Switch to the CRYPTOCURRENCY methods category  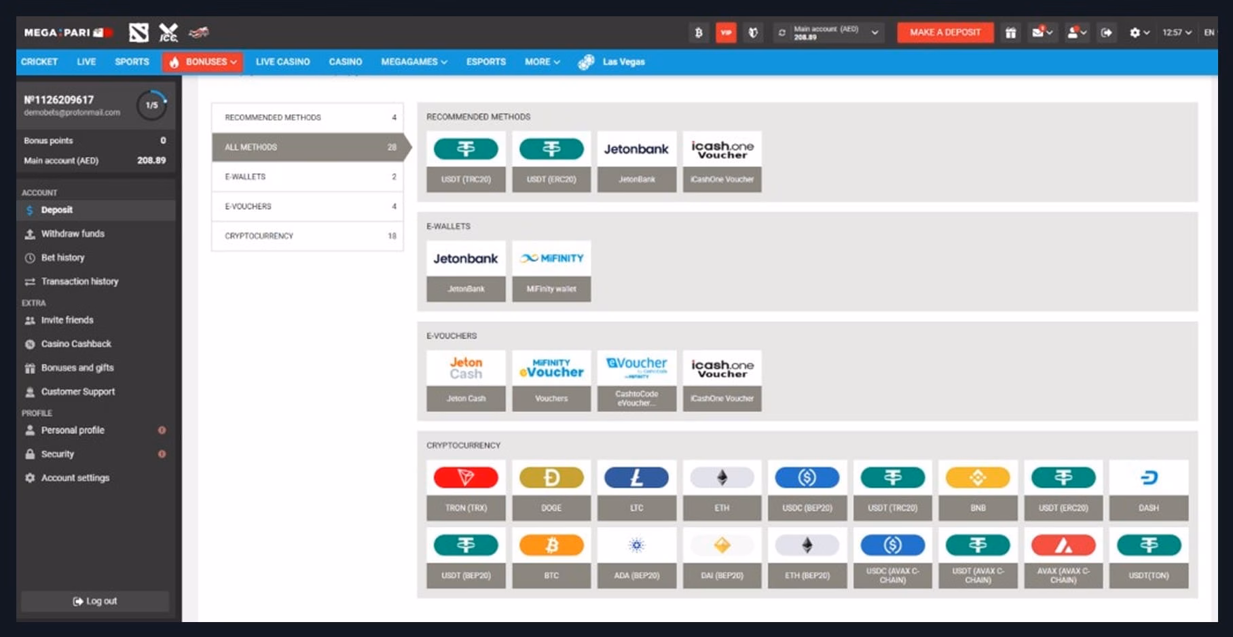point(308,236)
